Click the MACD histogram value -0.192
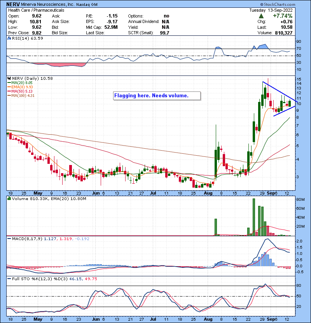This screenshot has height=323, width=311. tap(82, 239)
